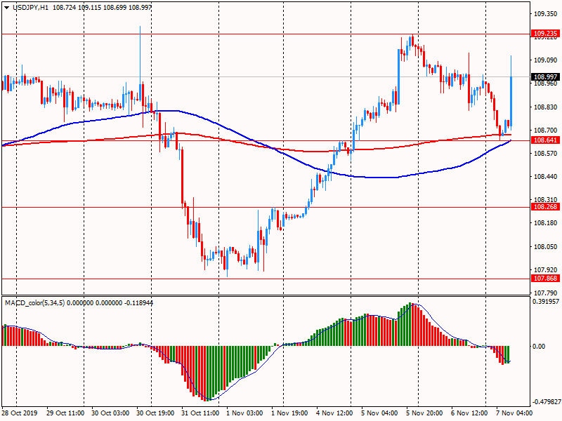
Task: Click the 0.391957 MACD scale value
Action: point(546,302)
